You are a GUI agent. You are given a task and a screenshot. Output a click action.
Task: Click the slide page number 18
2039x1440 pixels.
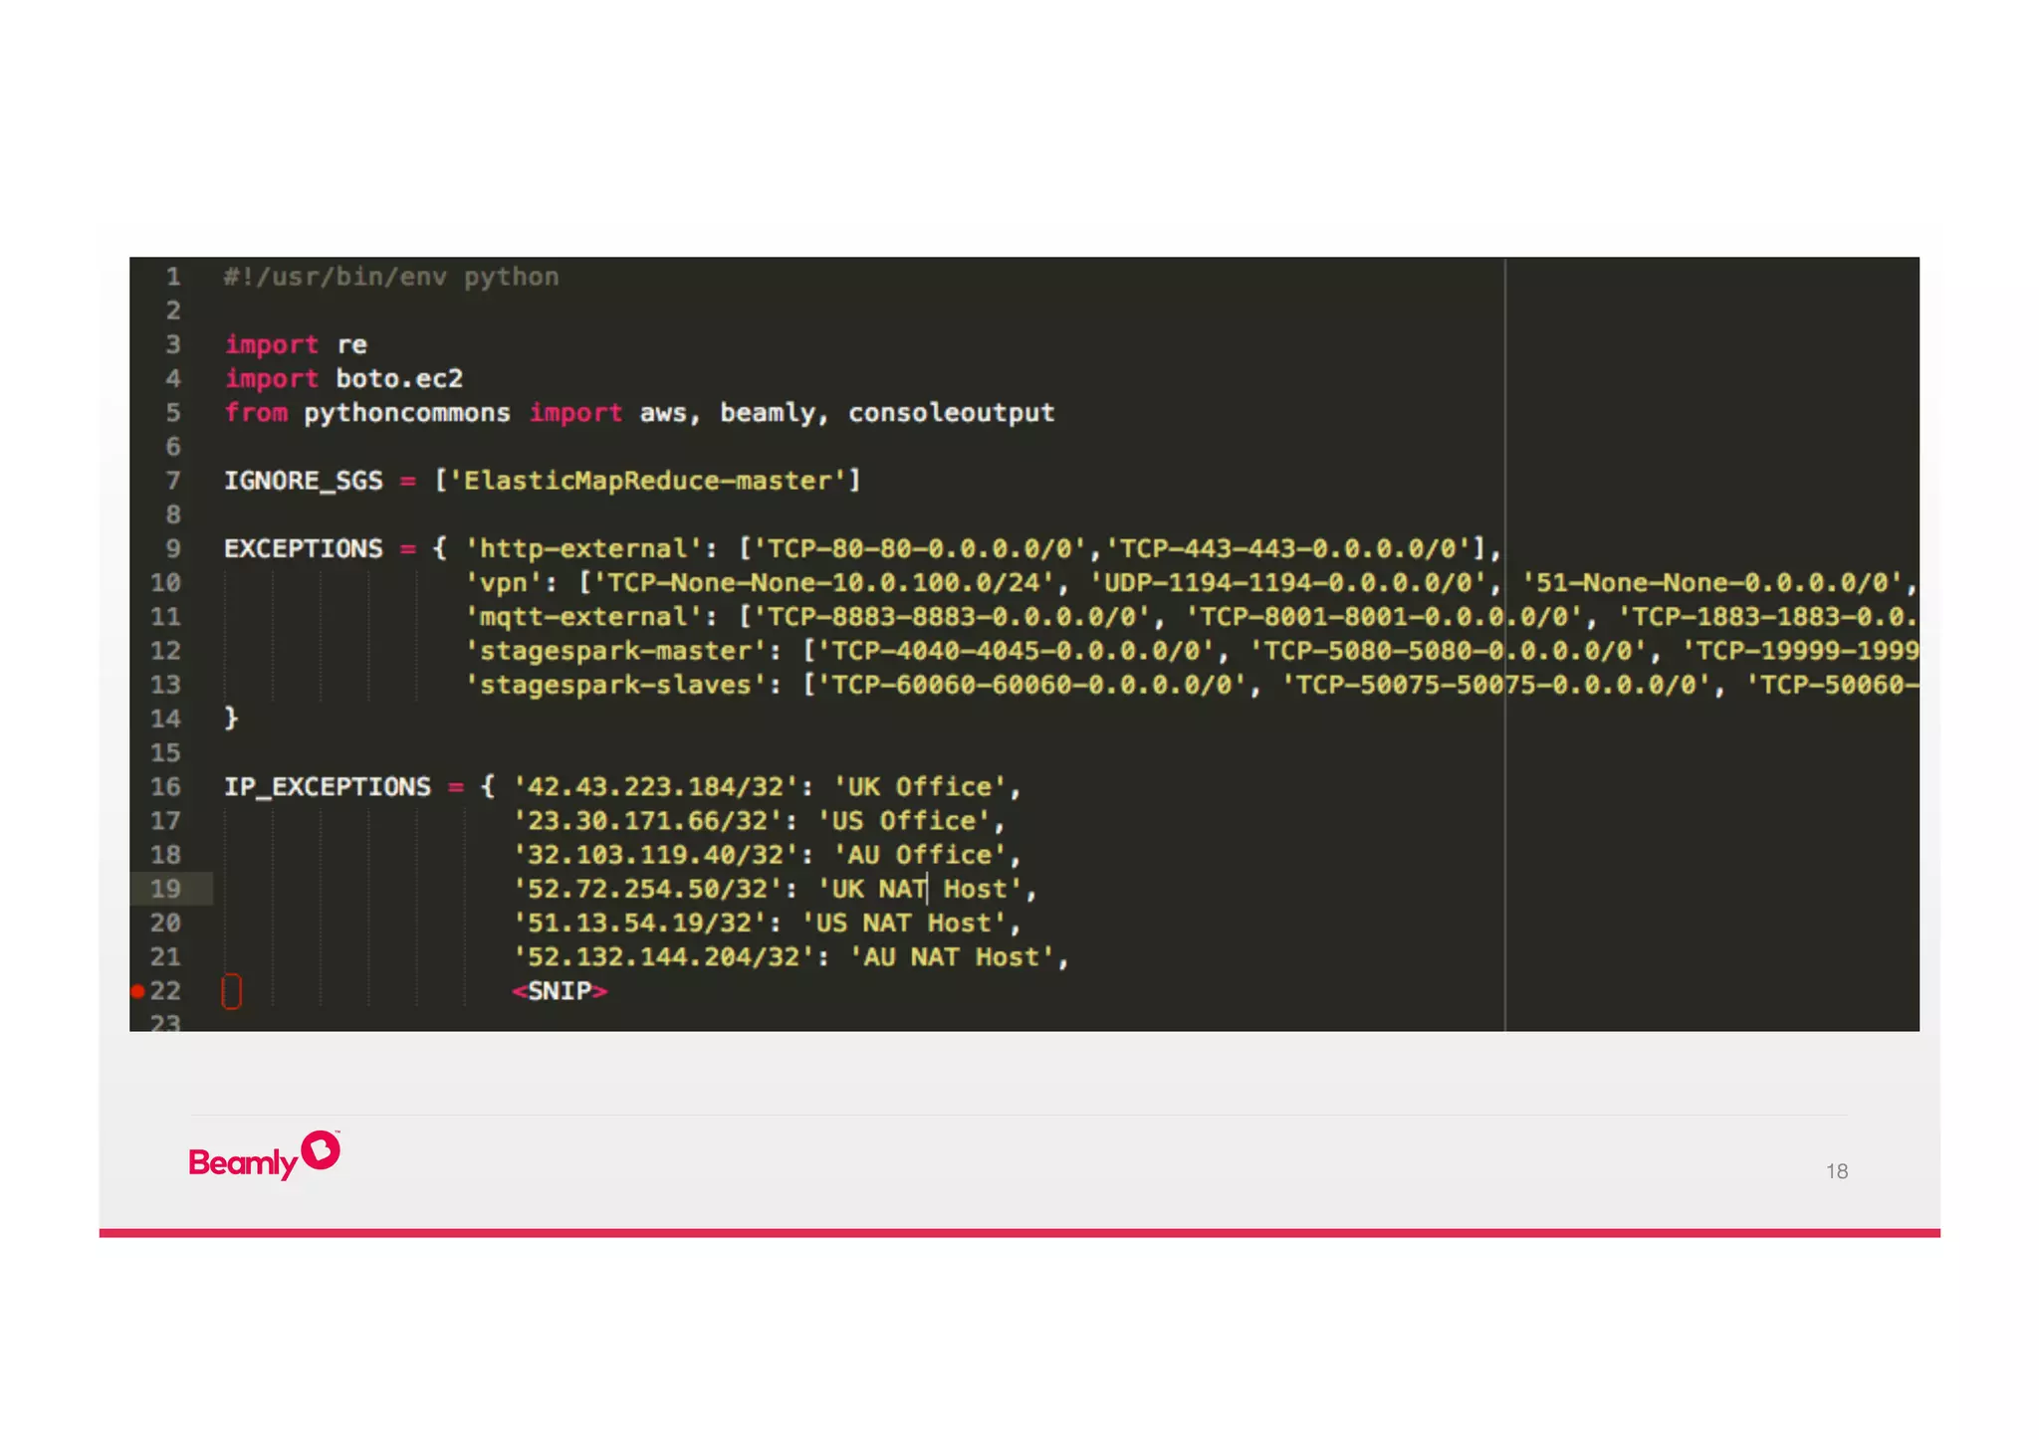(x=1836, y=1171)
